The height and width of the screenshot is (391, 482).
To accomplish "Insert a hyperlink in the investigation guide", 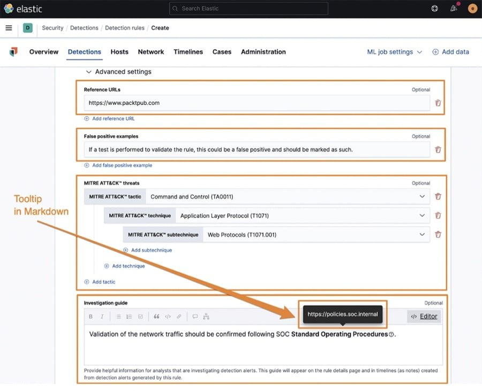I will click(x=179, y=316).
